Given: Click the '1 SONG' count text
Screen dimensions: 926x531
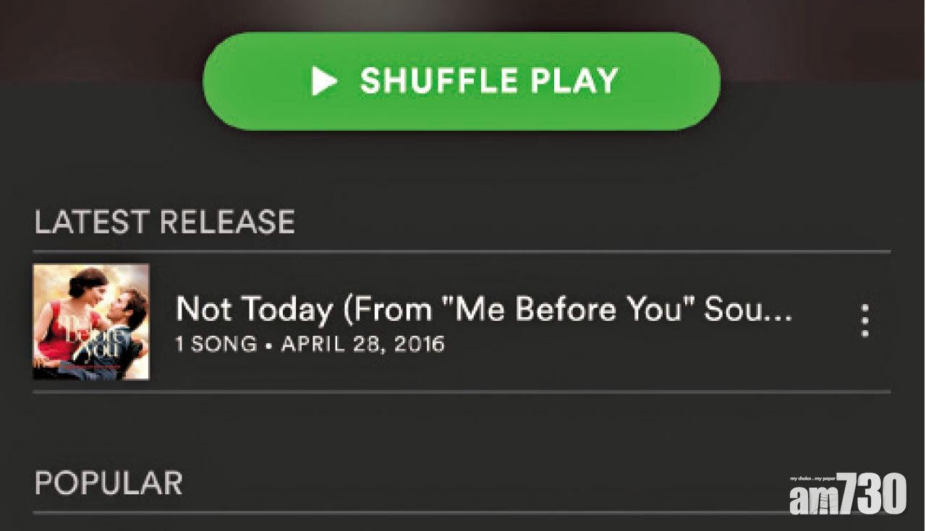Looking at the screenshot, I should click(x=216, y=344).
